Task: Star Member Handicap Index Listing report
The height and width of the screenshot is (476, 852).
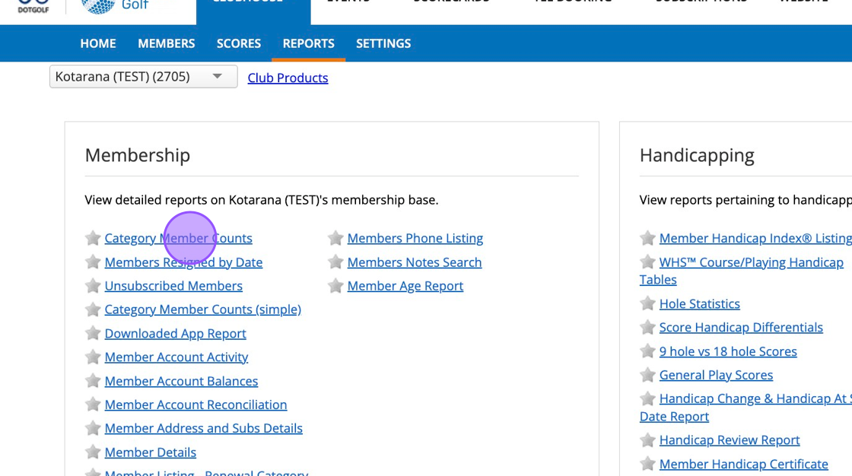Action: (647, 238)
